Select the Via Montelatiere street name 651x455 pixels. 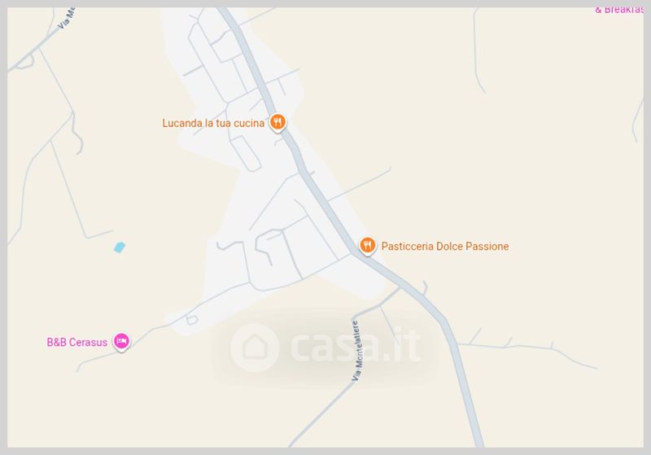click(357, 351)
